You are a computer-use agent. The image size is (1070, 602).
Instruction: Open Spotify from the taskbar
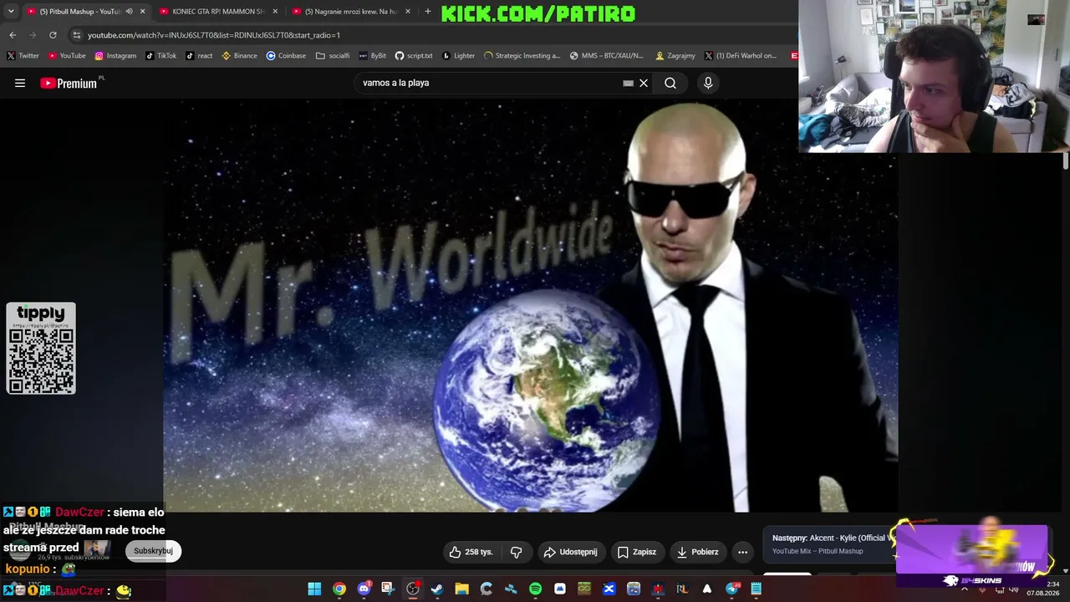[535, 589]
